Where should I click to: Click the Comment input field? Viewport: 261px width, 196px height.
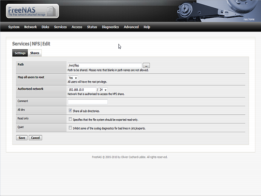(88, 102)
